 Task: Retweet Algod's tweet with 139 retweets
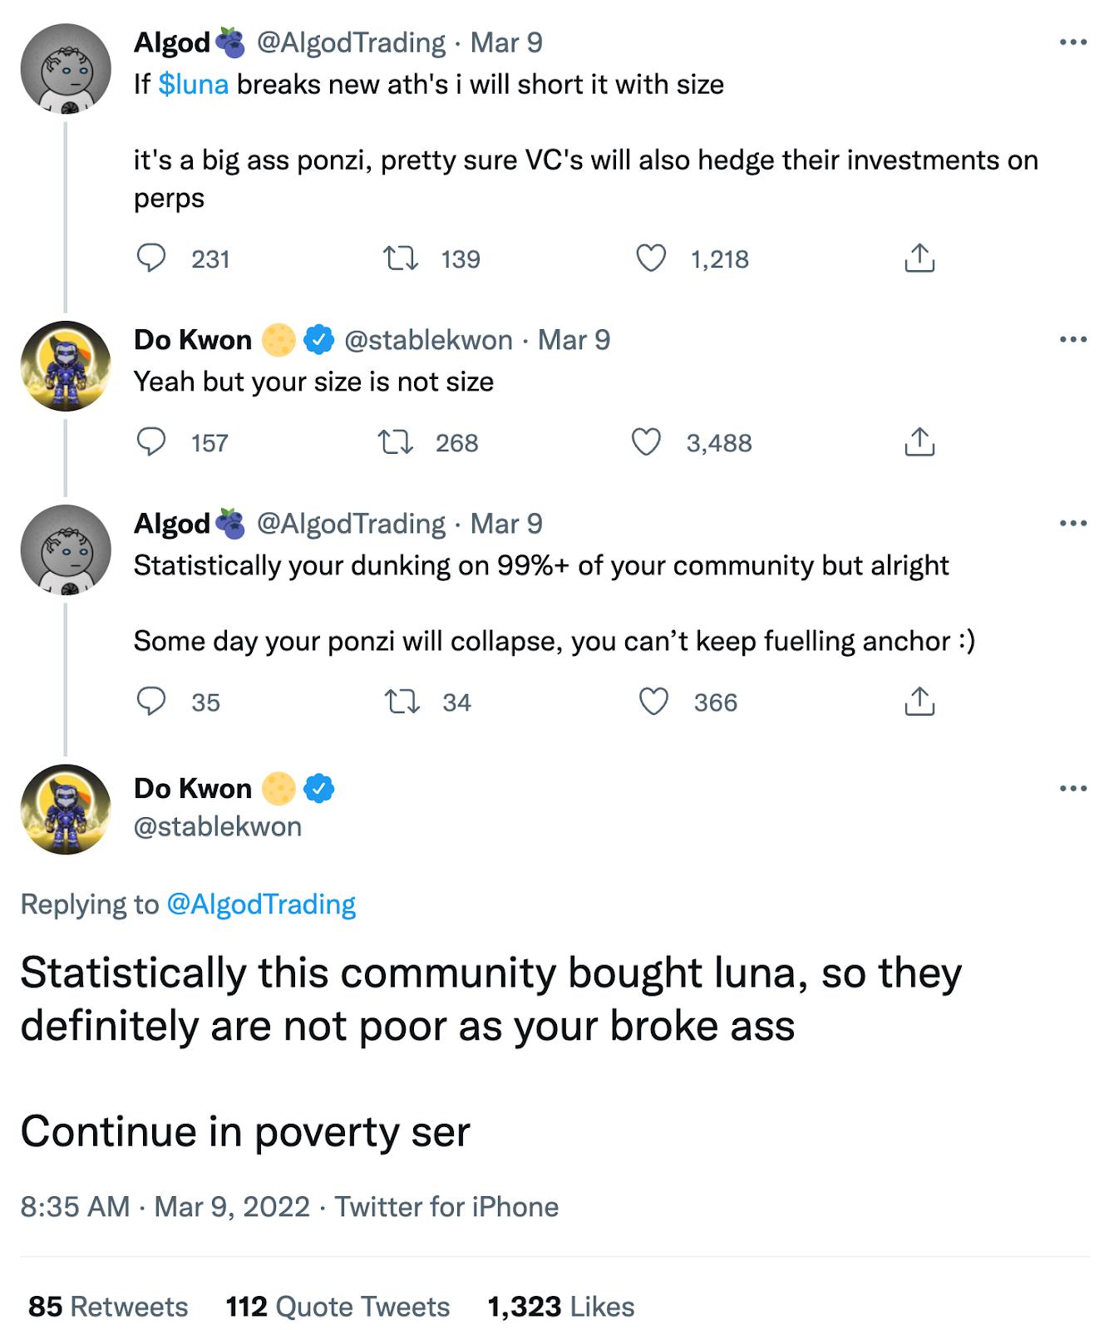click(400, 259)
